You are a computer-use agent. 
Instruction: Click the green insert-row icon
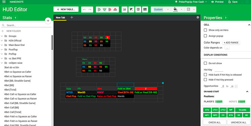pyautogui.click(x=105, y=9)
